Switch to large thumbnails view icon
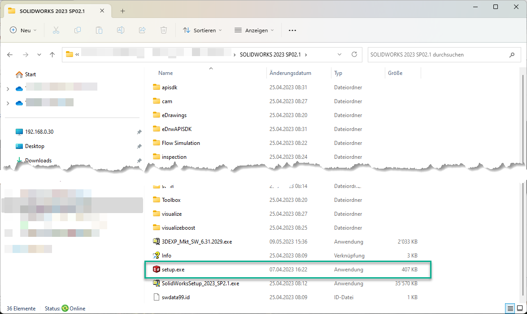This screenshot has width=527, height=314. [520, 308]
